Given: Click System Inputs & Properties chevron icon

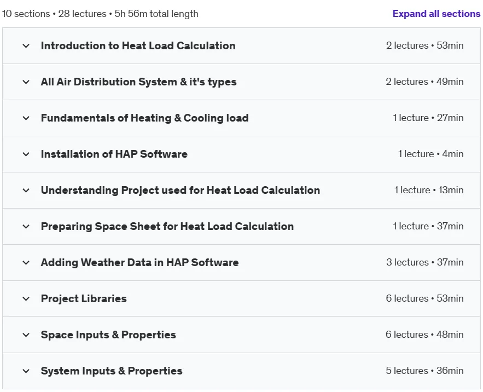Looking at the screenshot, I should 26,371.
